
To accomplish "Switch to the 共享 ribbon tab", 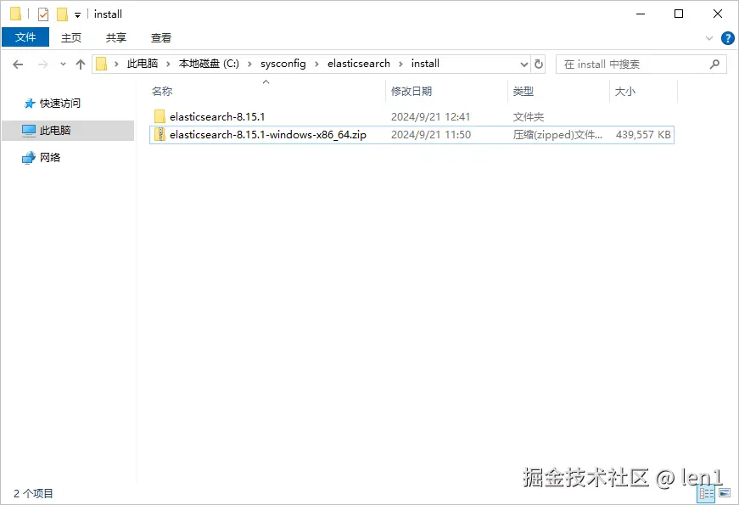I will point(116,37).
